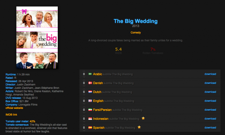Upvote the Arabic subtitle
The image size is (225, 135).
(84, 71)
